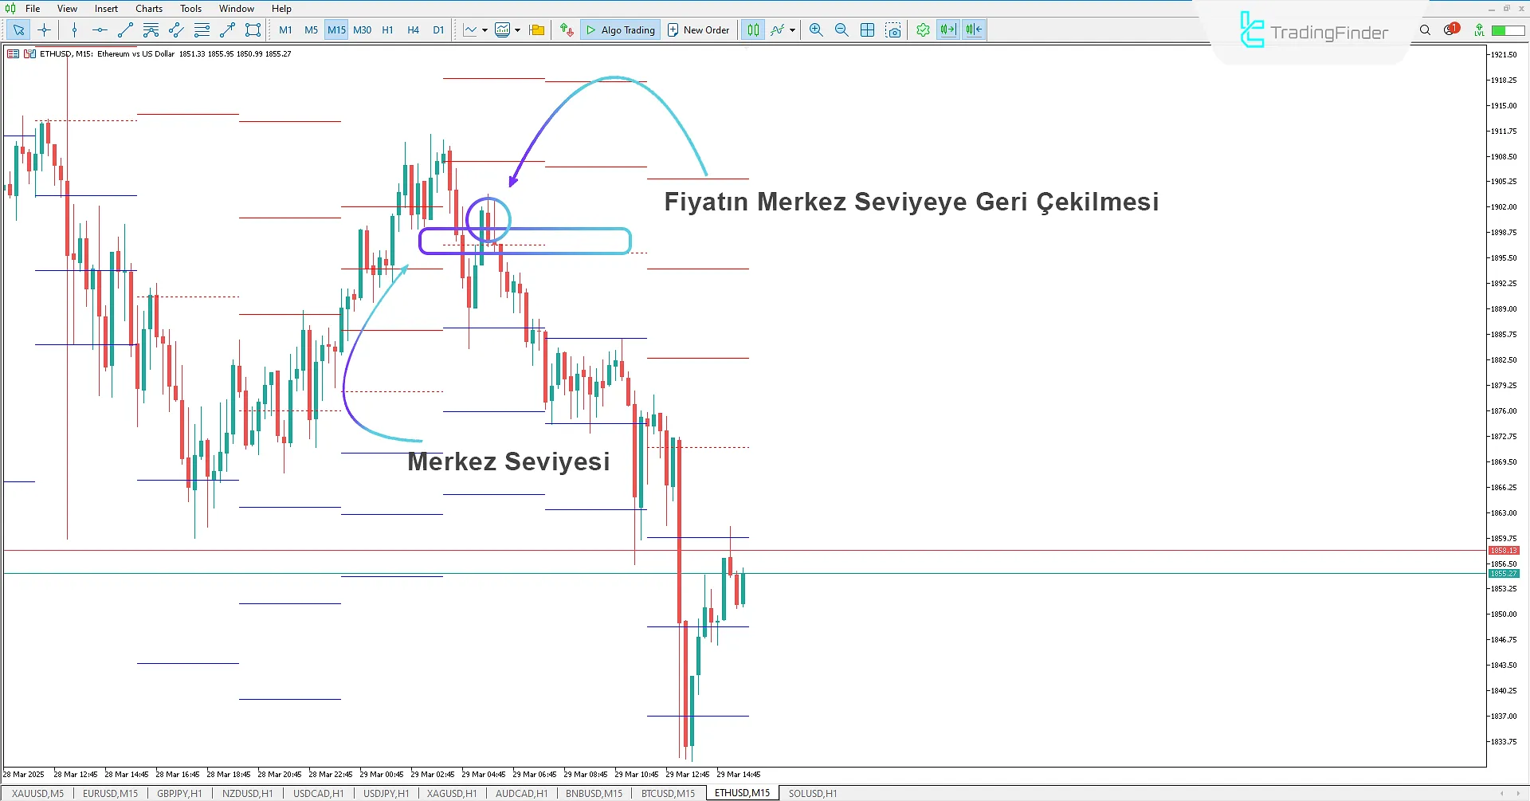1530x801 pixels.
Task: Switch to M30 timeframe
Action: coord(362,30)
